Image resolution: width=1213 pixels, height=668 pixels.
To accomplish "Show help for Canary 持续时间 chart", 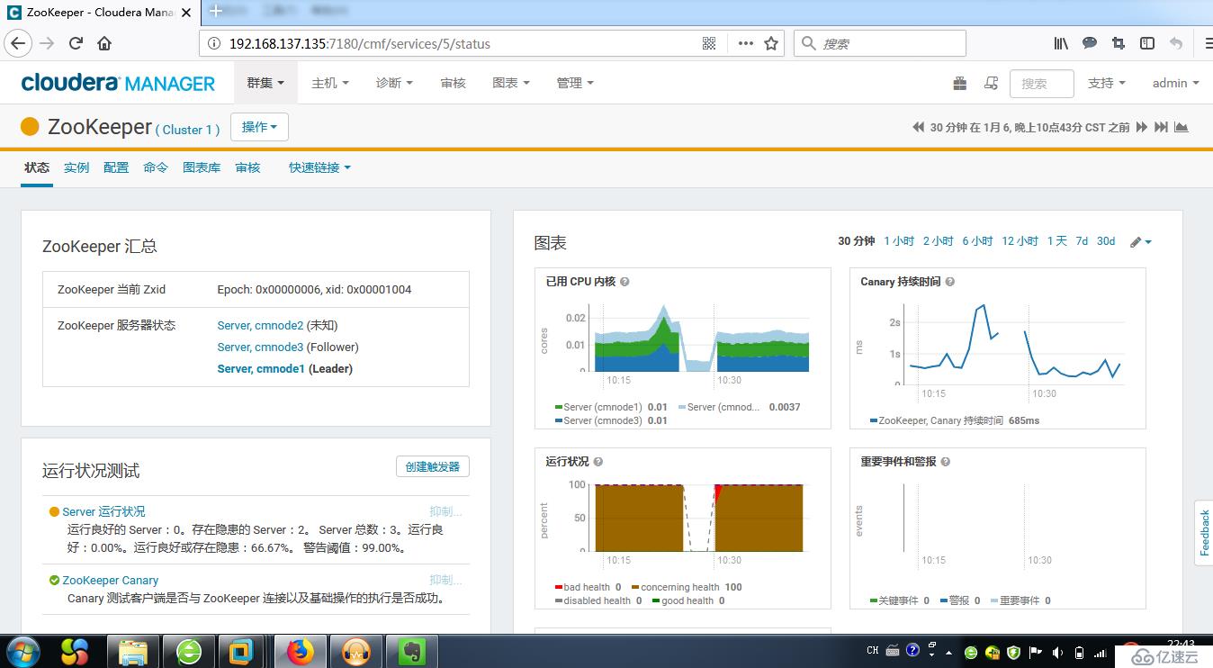I will [950, 282].
